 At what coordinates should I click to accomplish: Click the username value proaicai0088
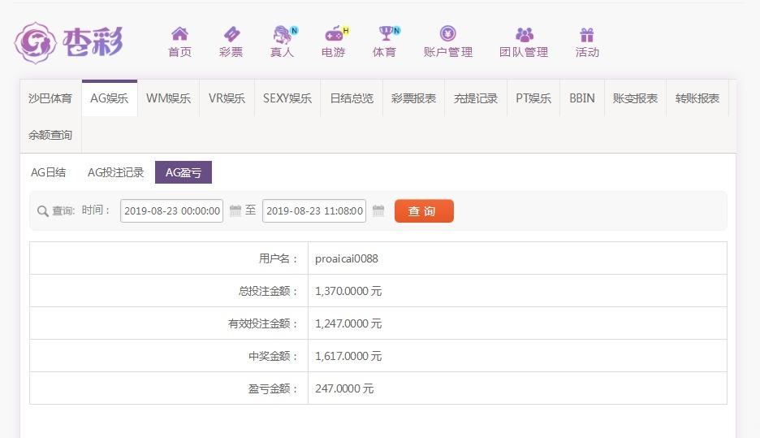347,258
